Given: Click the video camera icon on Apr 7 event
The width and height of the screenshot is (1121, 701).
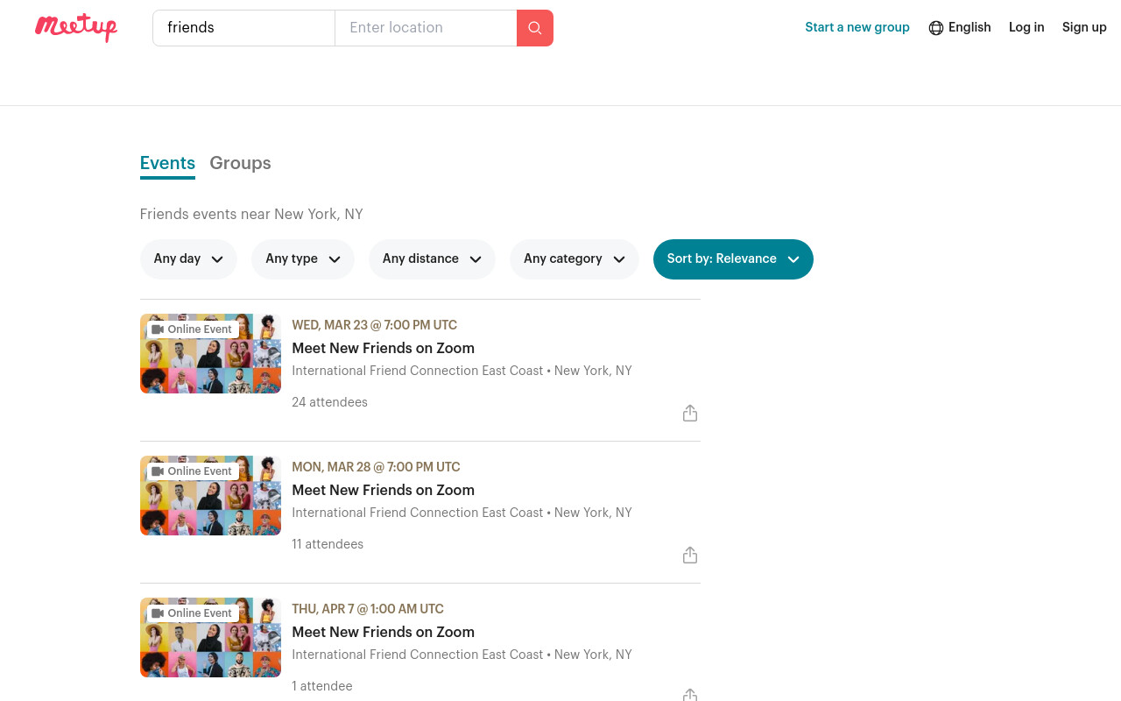Looking at the screenshot, I should 158,613.
